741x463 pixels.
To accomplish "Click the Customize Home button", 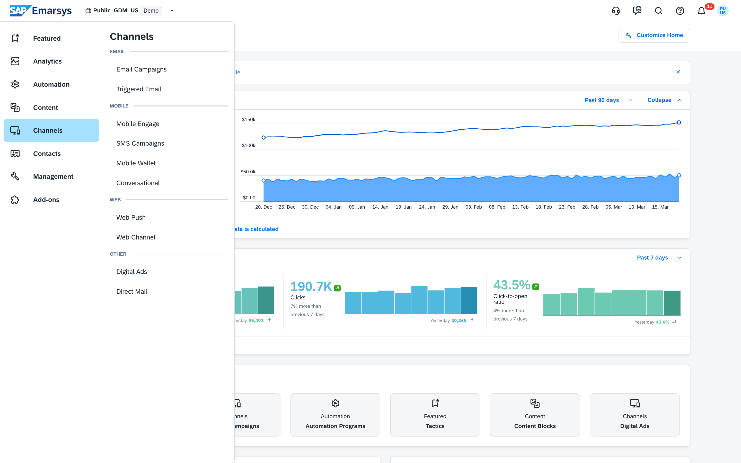I will (x=654, y=35).
